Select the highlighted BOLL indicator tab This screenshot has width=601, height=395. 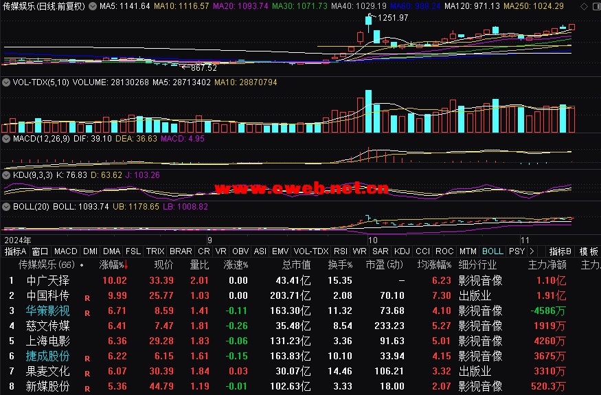click(x=492, y=251)
